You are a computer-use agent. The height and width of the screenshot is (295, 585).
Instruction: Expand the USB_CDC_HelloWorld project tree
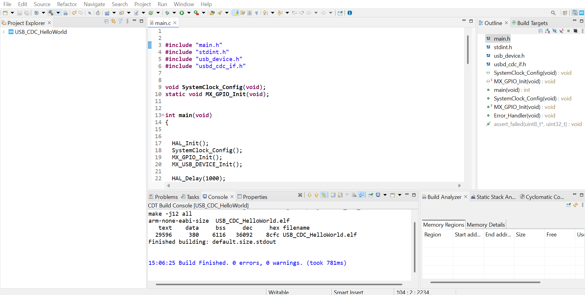pos(3,32)
